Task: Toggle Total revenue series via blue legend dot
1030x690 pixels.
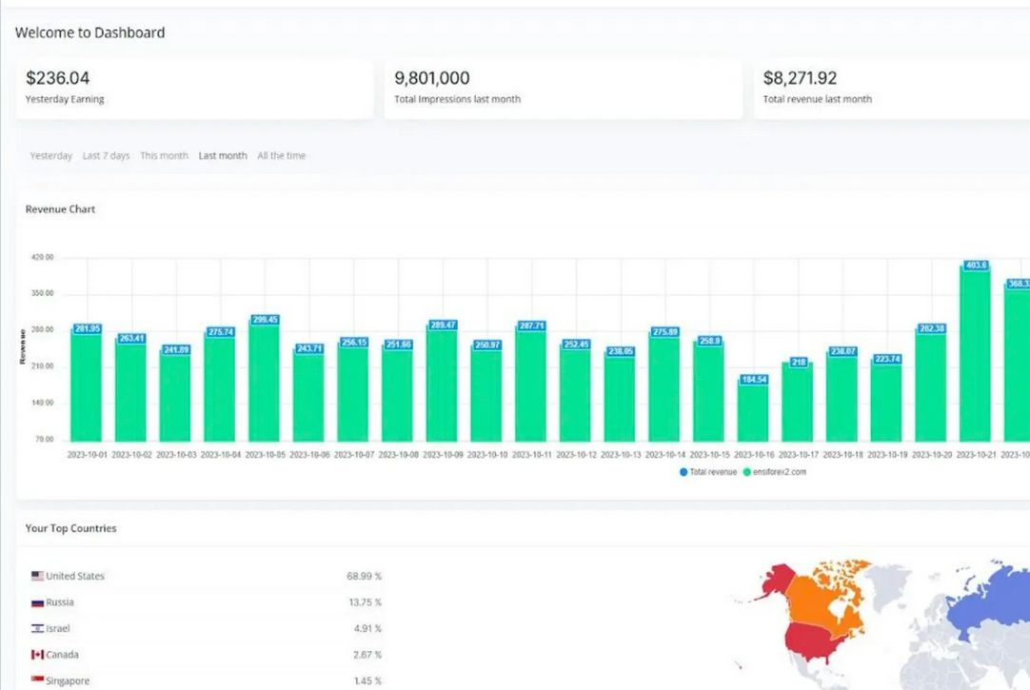Action: click(x=683, y=472)
